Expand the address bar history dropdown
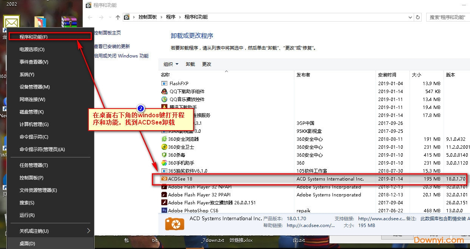The height and width of the screenshot is (249, 470). click(x=410, y=17)
